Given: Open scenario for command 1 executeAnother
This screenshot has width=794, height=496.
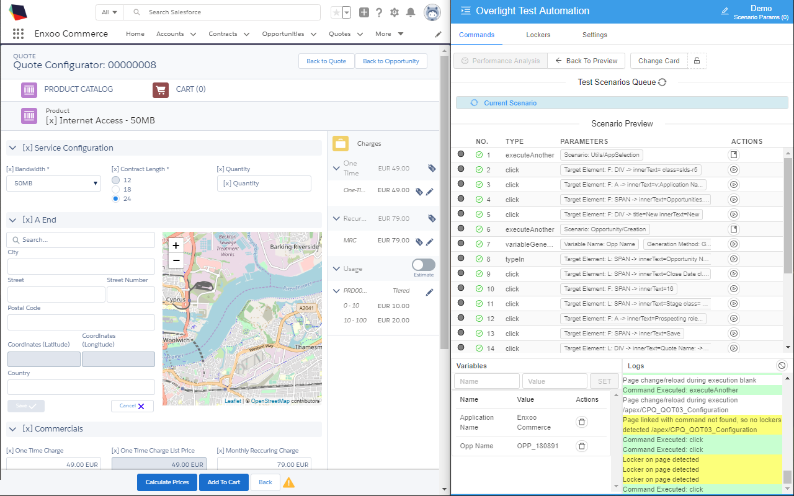Looking at the screenshot, I should pos(734,154).
